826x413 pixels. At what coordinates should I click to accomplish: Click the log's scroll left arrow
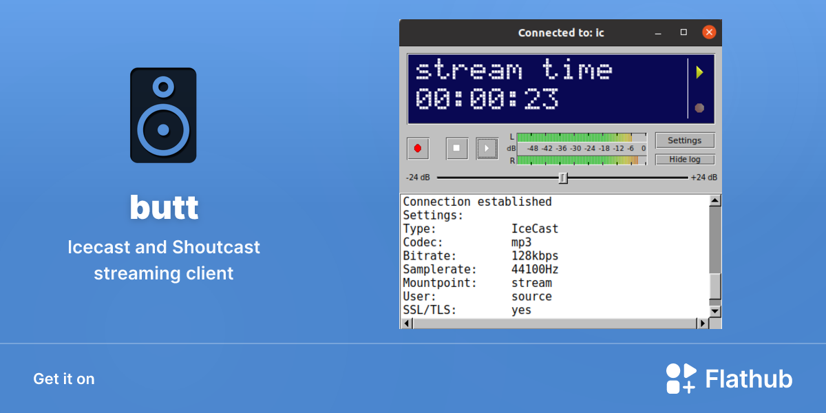coord(405,323)
